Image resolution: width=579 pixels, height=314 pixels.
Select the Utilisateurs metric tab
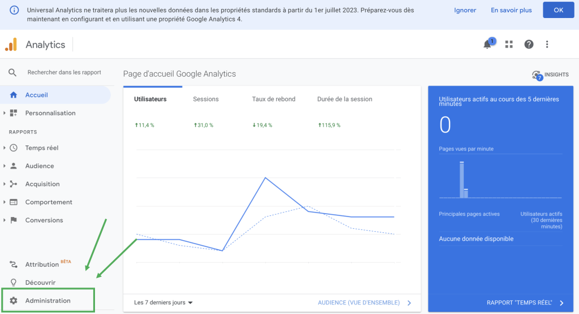coord(150,99)
